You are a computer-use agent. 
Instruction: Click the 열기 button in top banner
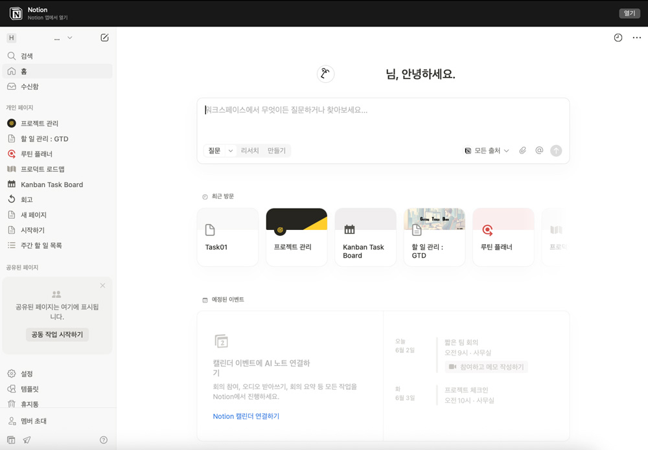click(629, 13)
